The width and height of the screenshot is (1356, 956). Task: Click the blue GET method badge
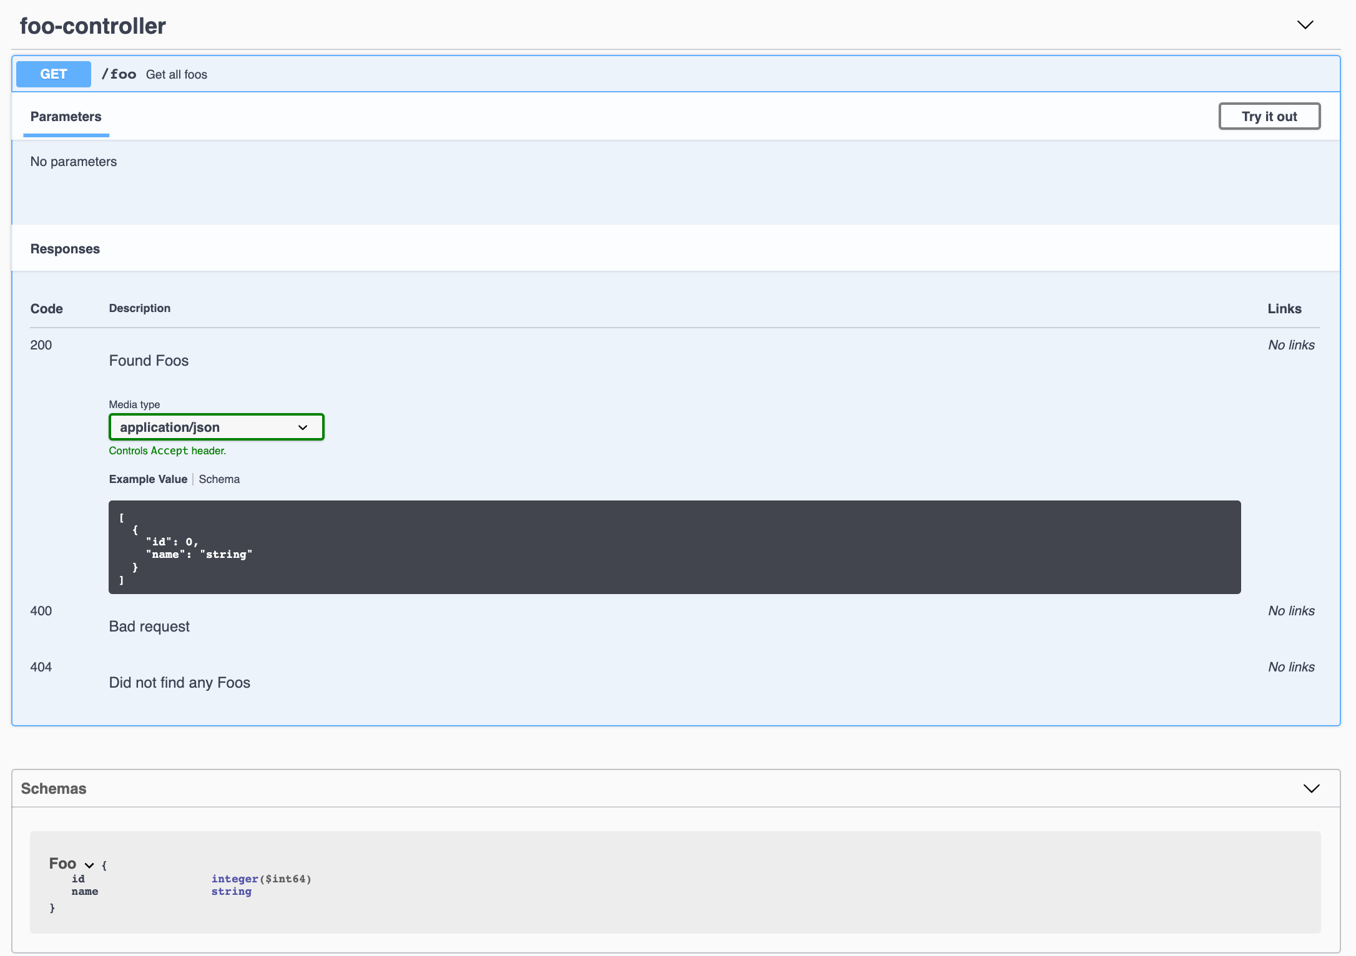[53, 74]
